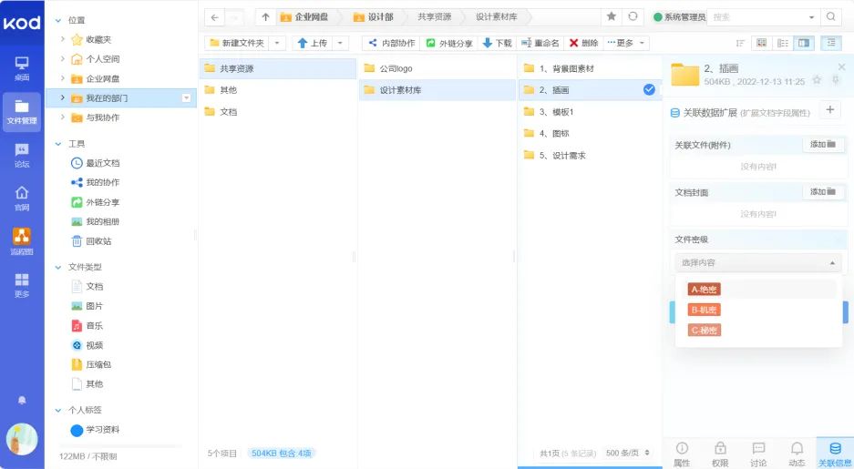
Task: Click the kod logo
Action: (x=22, y=22)
